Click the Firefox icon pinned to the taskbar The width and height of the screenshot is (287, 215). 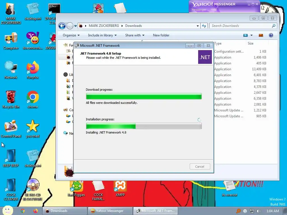[35, 211]
